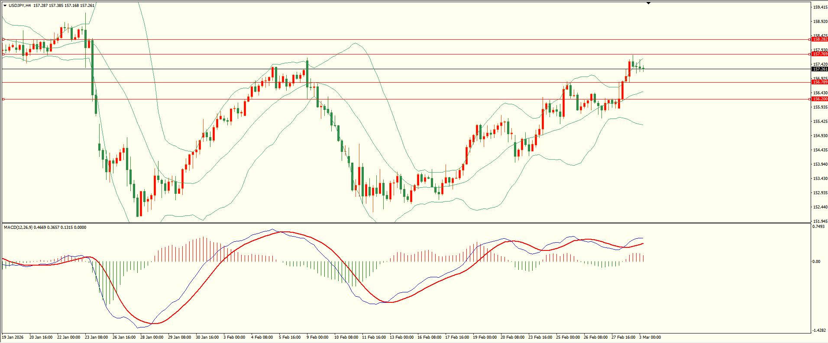This screenshot has height=343, width=828.
Task: Click the MACD 0.00 level scale label
Action: point(816,262)
